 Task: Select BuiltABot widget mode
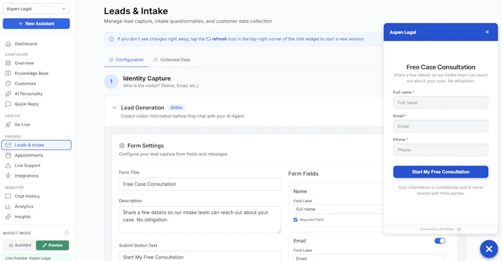point(20,245)
